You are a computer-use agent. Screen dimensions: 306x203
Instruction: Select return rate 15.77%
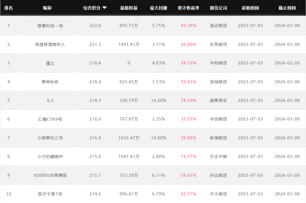[x=189, y=156]
